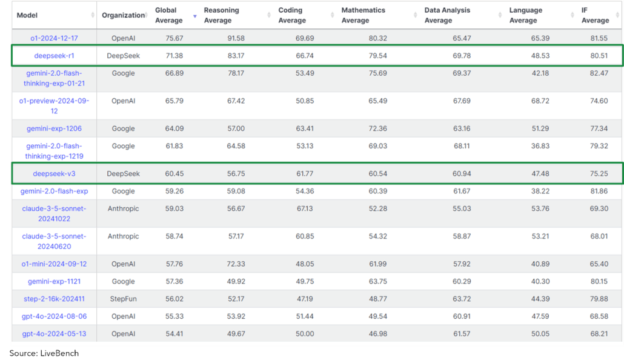Open the deepseek-r1 model link
Viewport: 624px width, 363px height.
coord(54,56)
